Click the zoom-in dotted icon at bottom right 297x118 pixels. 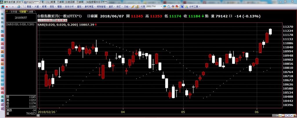286,115
